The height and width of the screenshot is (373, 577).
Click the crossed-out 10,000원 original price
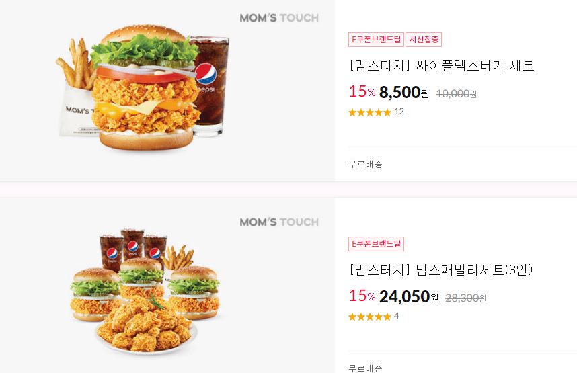point(457,94)
